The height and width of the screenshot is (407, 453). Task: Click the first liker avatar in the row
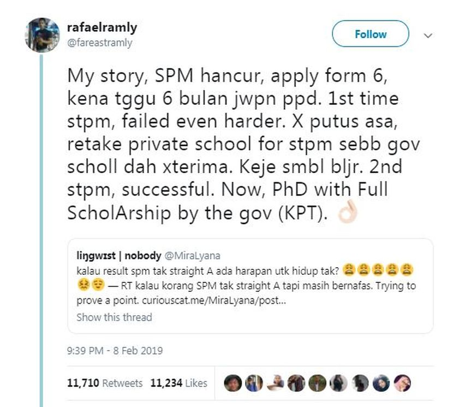click(233, 383)
